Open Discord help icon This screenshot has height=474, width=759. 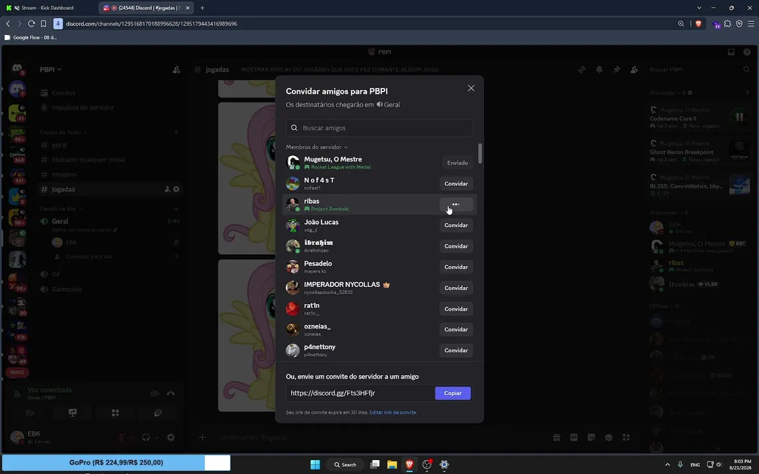747,52
